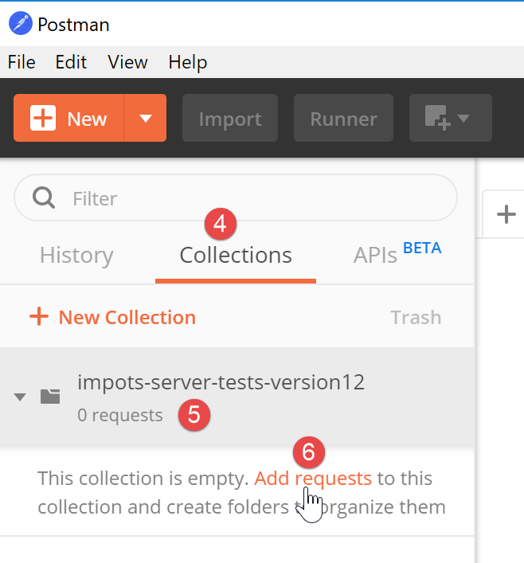
Task: Click the Import button
Action: [x=230, y=119]
